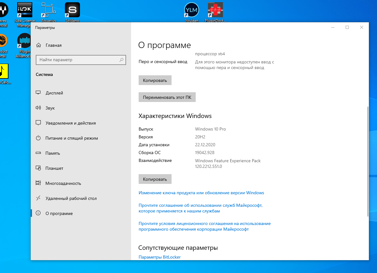Open Параметры BitLocker link

160,257
